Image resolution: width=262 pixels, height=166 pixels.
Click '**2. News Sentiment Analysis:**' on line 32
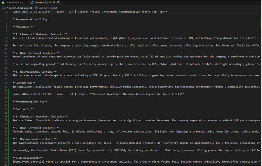coord(36,128)
